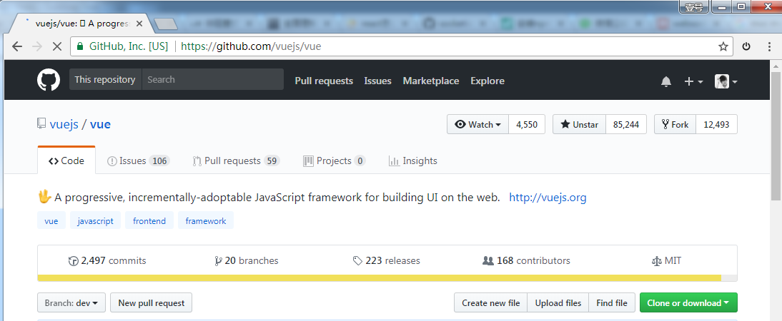Screen dimensions: 782x321
Task: Fork the vue repository
Action: (675, 124)
